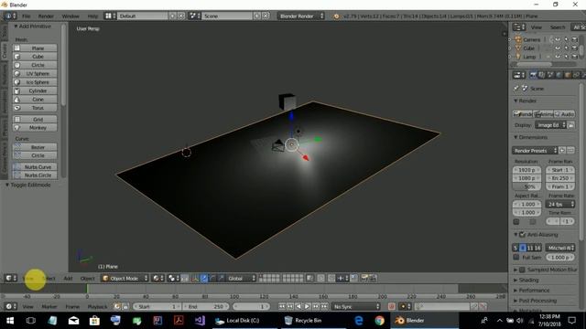Open the 24 fps frame rate dropdown
The height and width of the screenshot is (329, 586).
pos(559,205)
